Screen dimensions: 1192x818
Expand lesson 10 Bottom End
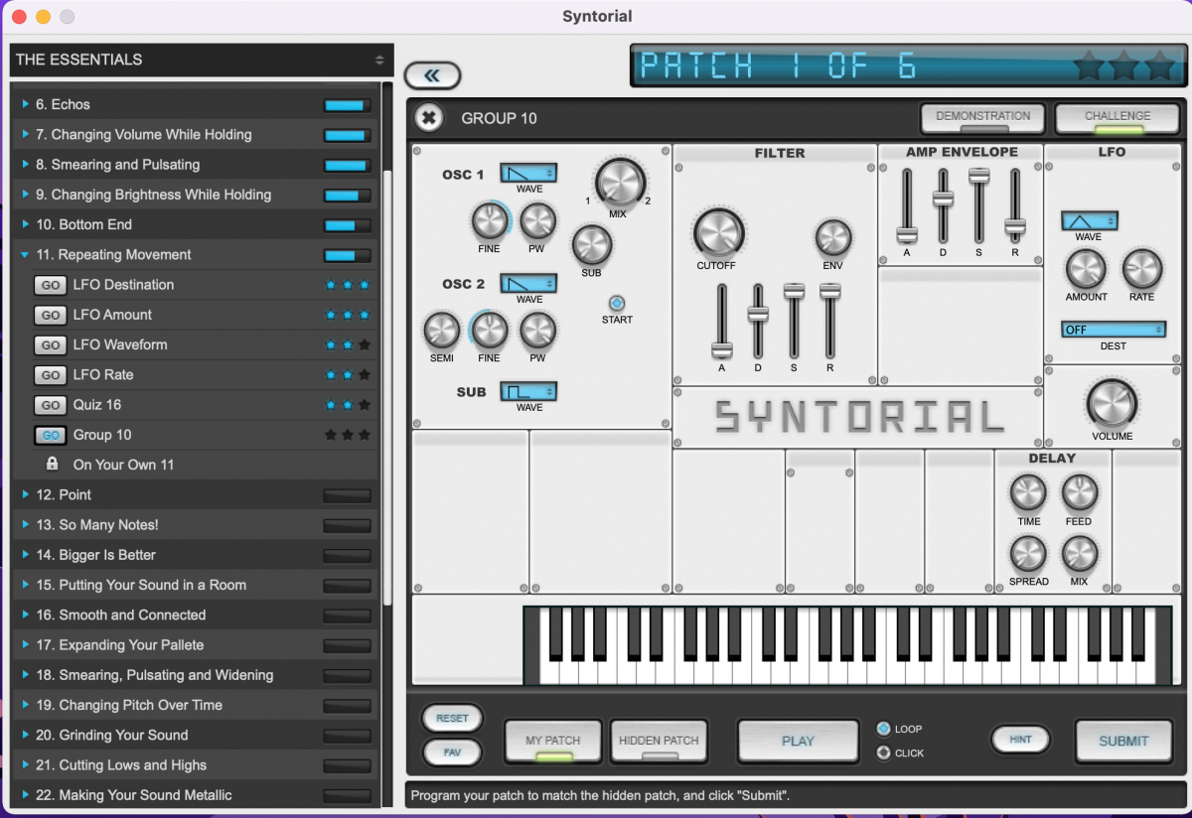tap(25, 224)
